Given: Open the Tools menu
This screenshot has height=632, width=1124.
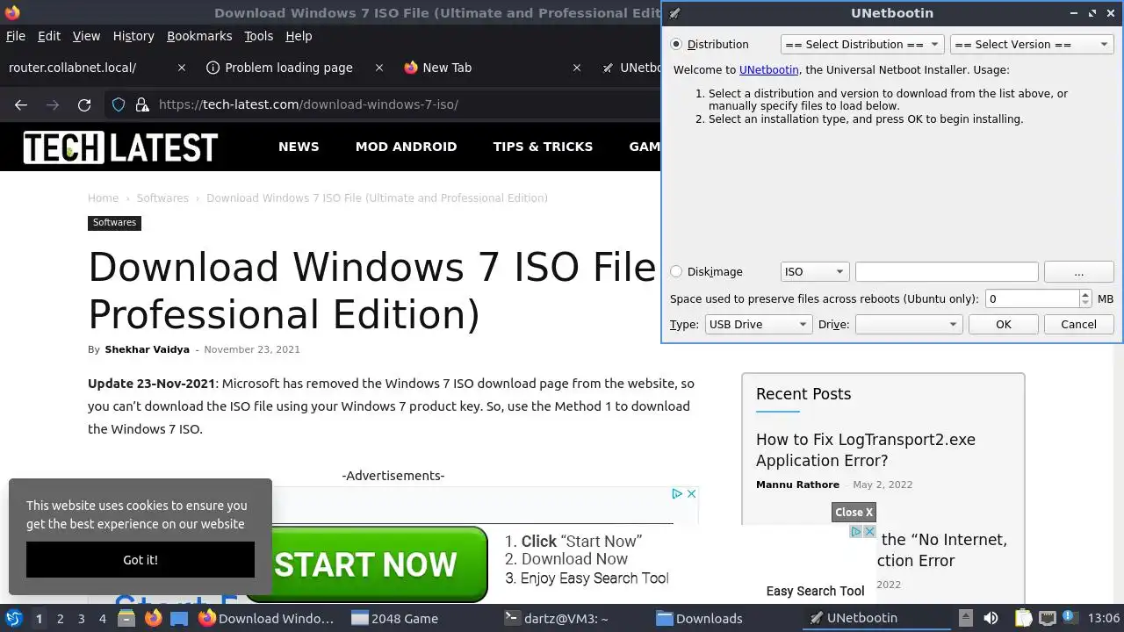Looking at the screenshot, I should (259, 36).
